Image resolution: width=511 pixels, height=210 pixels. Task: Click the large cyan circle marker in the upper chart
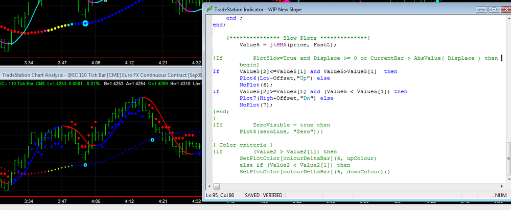[85, 23]
